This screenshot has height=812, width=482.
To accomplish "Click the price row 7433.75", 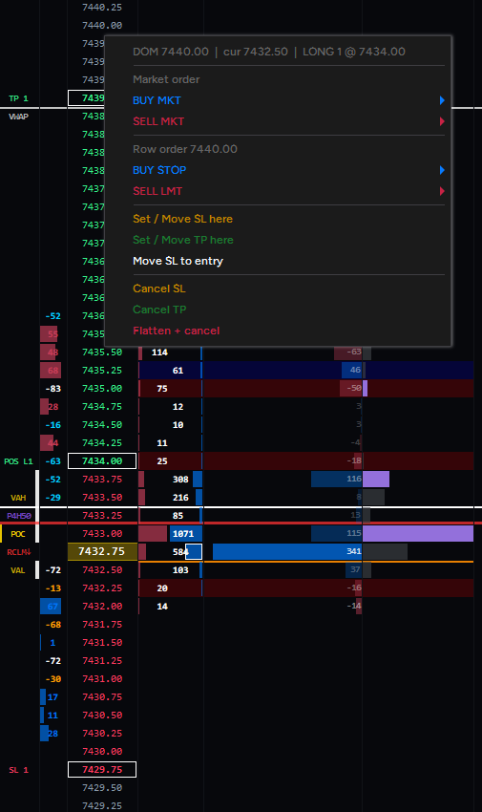I will click(102, 479).
